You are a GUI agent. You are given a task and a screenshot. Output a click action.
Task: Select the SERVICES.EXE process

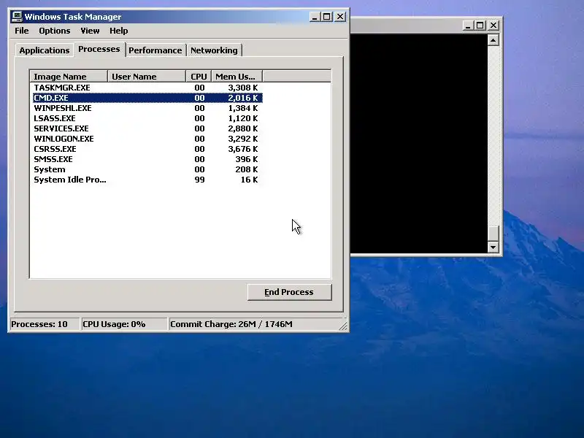147,128
